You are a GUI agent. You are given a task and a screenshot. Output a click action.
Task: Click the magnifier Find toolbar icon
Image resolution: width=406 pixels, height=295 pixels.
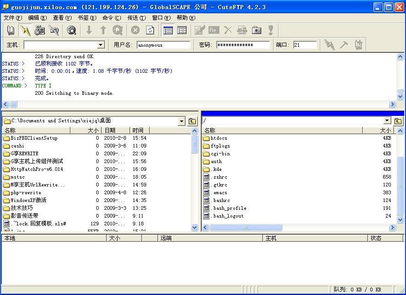coord(71,30)
